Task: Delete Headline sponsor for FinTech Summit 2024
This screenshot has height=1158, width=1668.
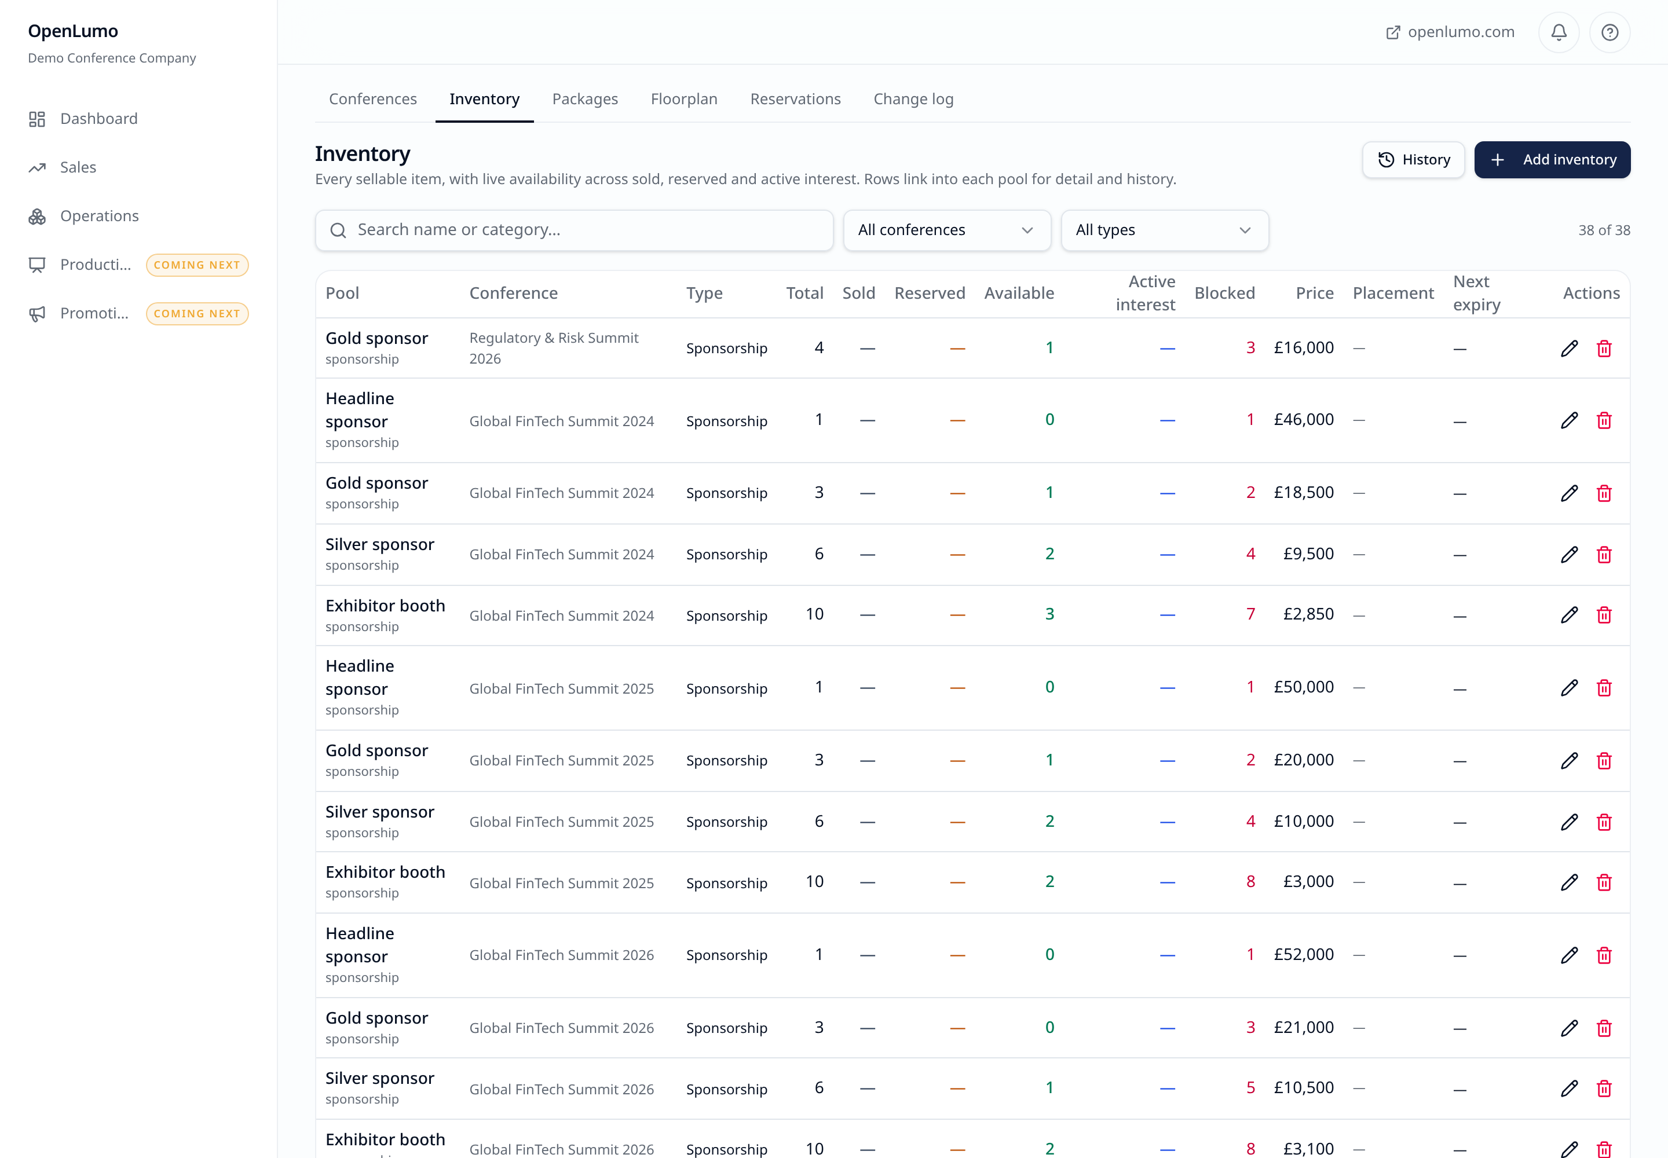Action: [x=1604, y=420]
